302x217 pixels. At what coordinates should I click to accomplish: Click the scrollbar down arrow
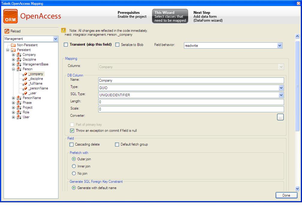(x=298, y=188)
